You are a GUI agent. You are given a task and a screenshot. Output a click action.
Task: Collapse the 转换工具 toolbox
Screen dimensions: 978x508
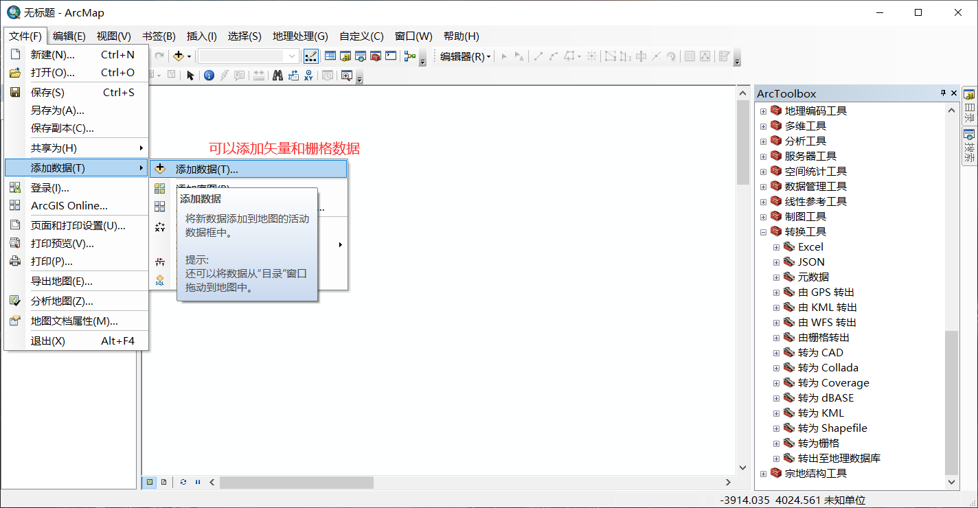[x=763, y=232]
